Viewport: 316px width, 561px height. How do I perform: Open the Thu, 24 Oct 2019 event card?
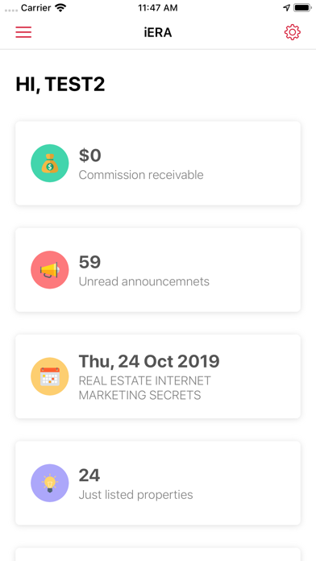pyautogui.click(x=158, y=376)
